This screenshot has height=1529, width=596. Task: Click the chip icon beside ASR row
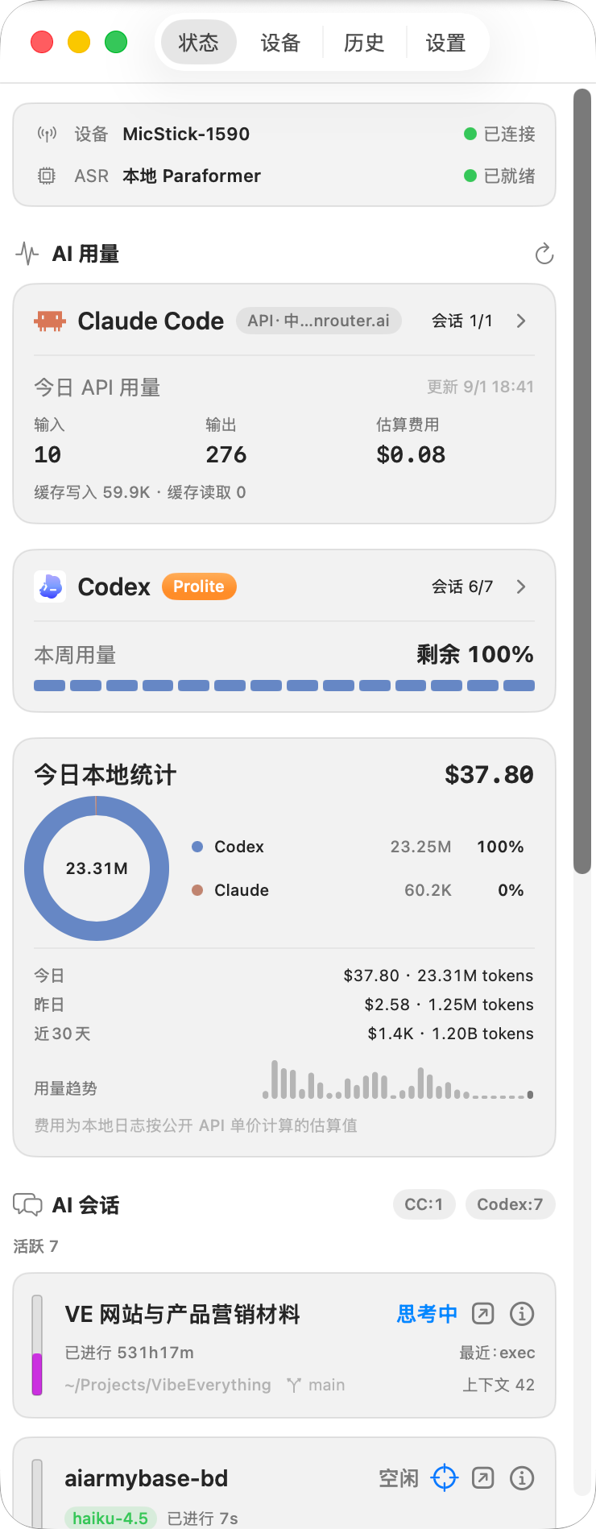tap(47, 176)
